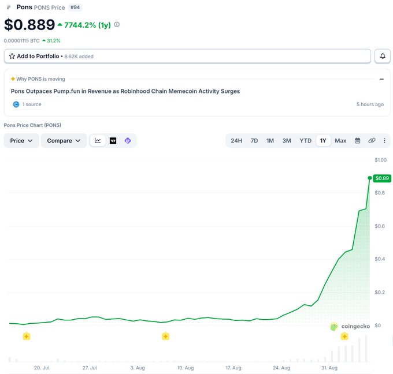This screenshot has height=374, width=393.
Task: Select the 3M time range tab
Action: 287,141
